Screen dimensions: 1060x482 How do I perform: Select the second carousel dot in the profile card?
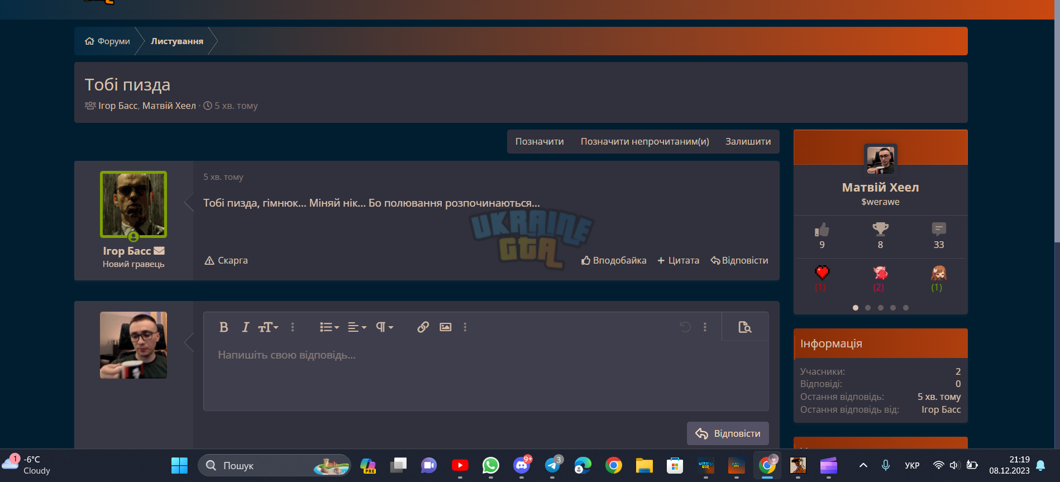pyautogui.click(x=868, y=308)
